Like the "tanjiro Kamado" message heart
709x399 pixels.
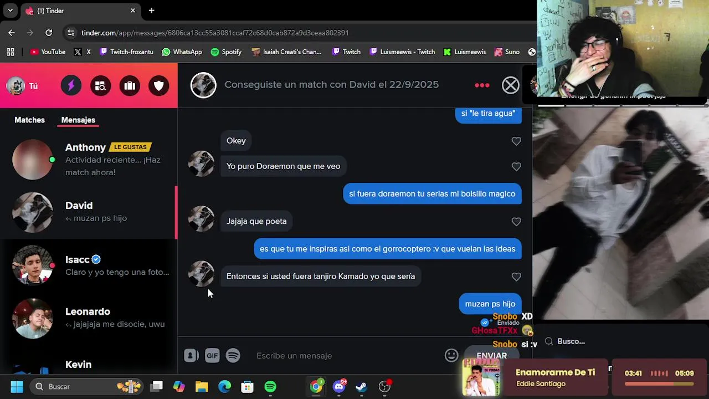pyautogui.click(x=516, y=277)
